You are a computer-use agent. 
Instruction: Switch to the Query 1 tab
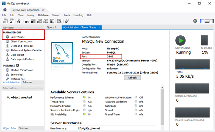52,27
